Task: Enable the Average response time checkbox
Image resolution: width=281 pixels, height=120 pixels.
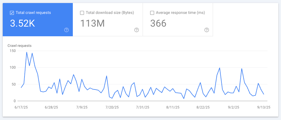Action: 152,13
